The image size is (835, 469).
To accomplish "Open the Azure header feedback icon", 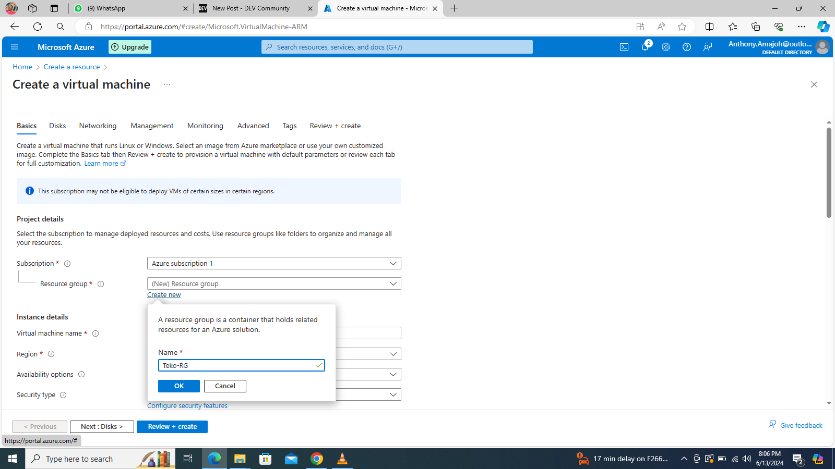I will 708,47.
